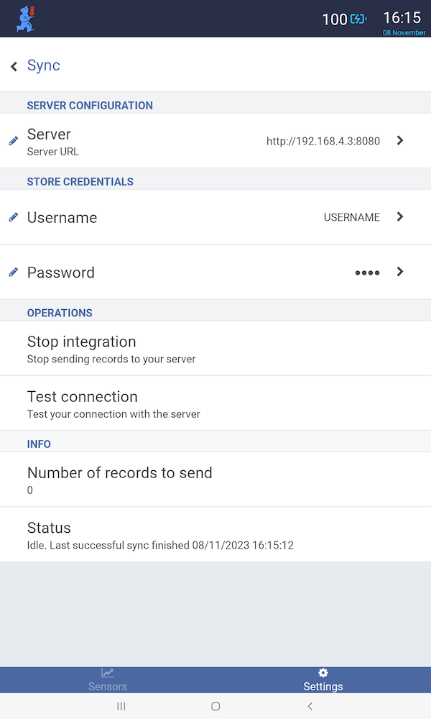Tap Test connection option
431x719 pixels.
coord(215,403)
